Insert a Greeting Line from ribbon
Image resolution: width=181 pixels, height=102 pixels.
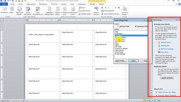pos(64,11)
